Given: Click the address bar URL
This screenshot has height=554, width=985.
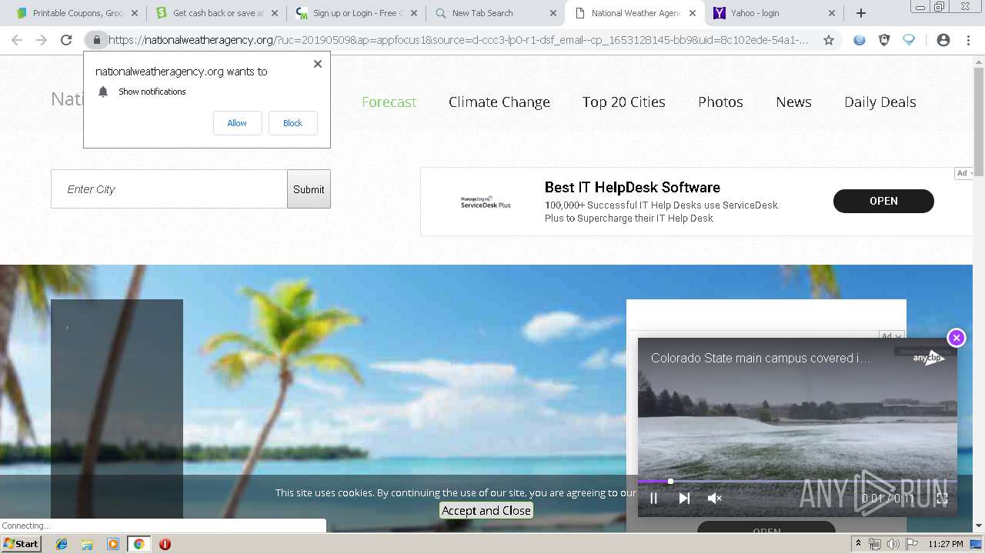Looking at the screenshot, I should click(x=458, y=40).
